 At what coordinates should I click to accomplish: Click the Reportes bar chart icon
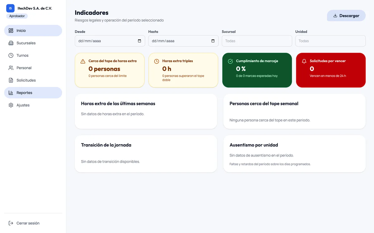[x=11, y=93]
